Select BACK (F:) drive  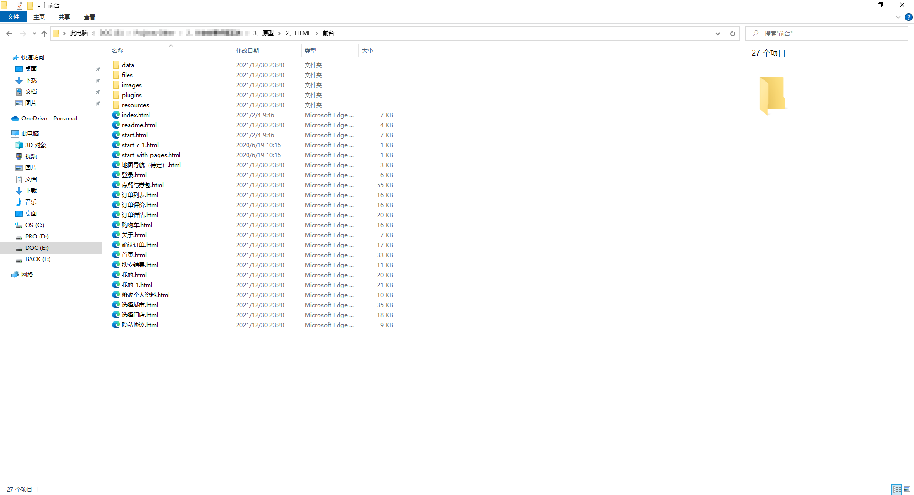(38, 259)
